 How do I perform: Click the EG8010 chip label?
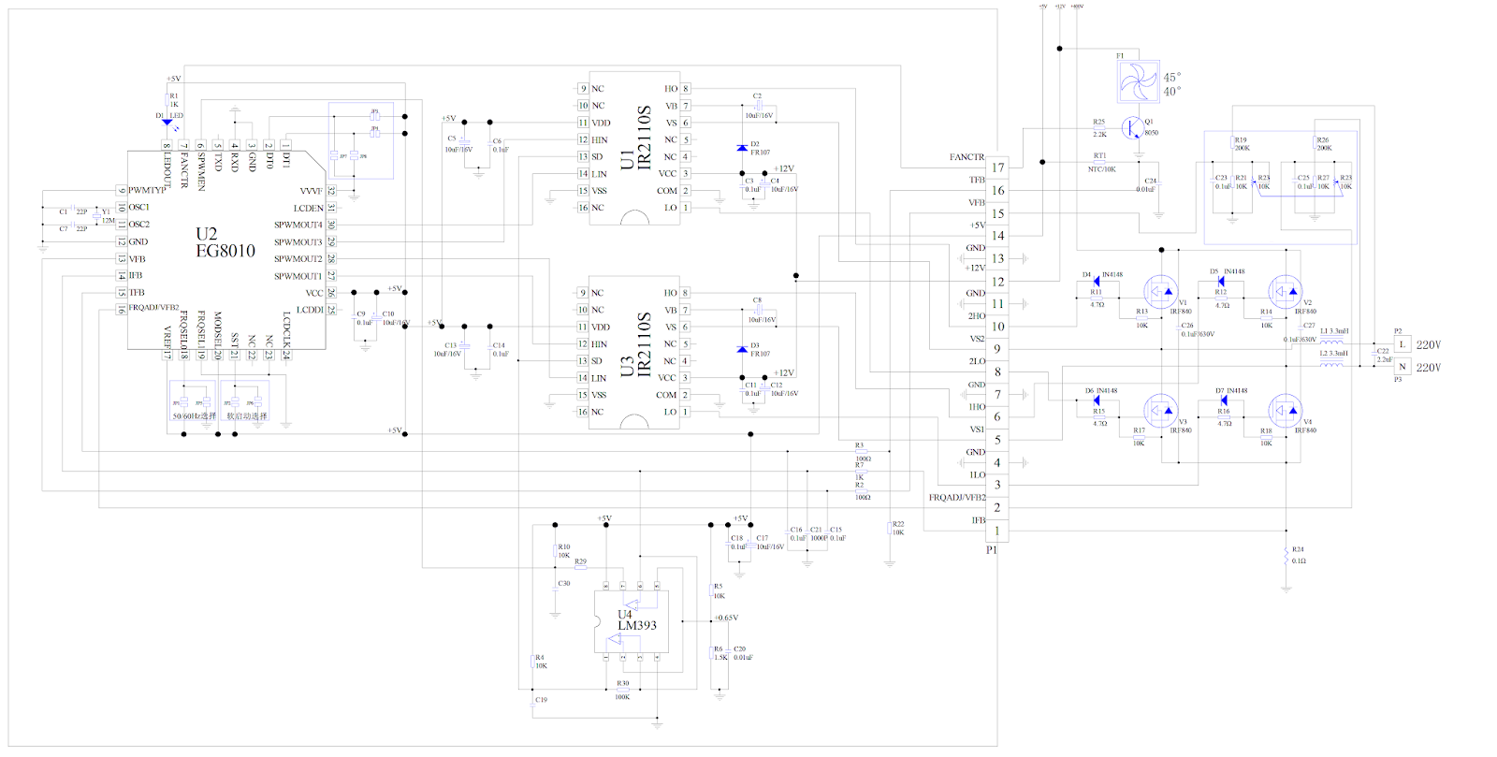(225, 251)
